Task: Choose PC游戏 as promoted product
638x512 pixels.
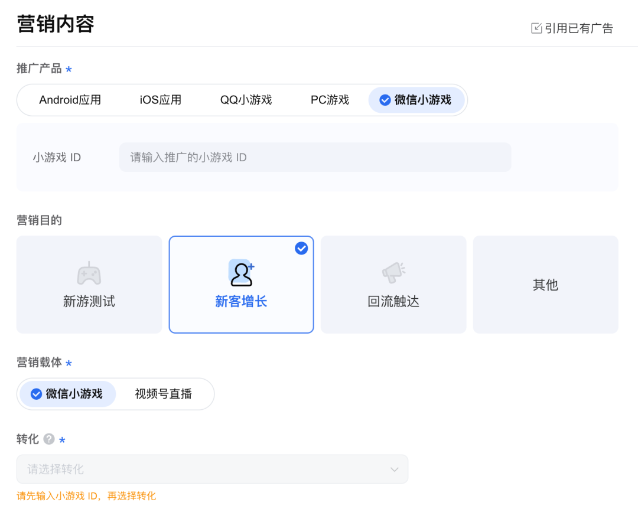Action: tap(330, 100)
